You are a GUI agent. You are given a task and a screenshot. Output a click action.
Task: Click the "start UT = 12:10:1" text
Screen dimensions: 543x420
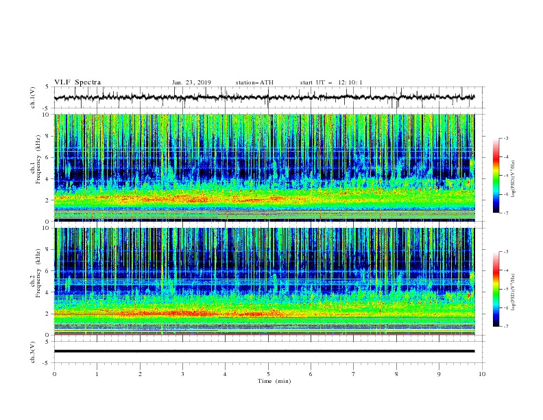331,82
